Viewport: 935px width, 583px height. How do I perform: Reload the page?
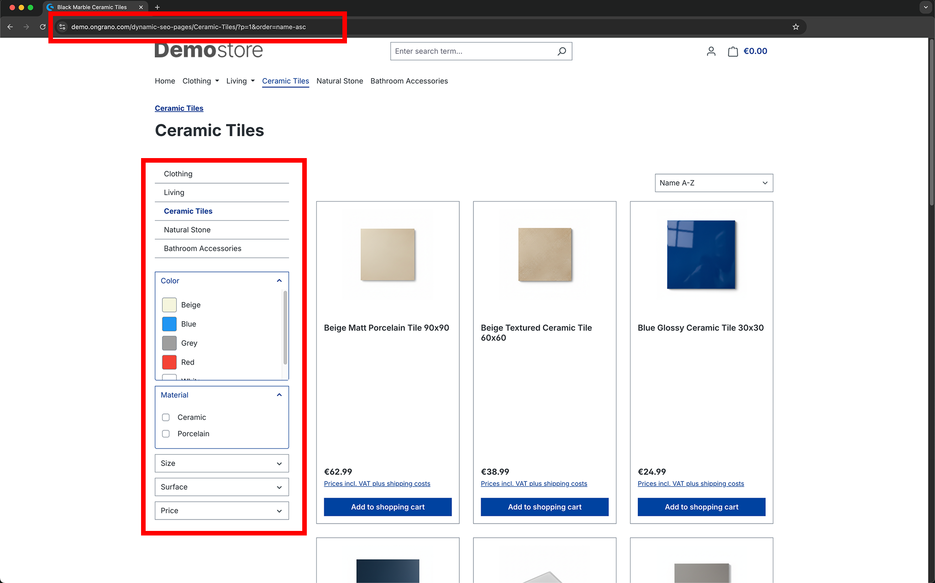(x=42, y=27)
